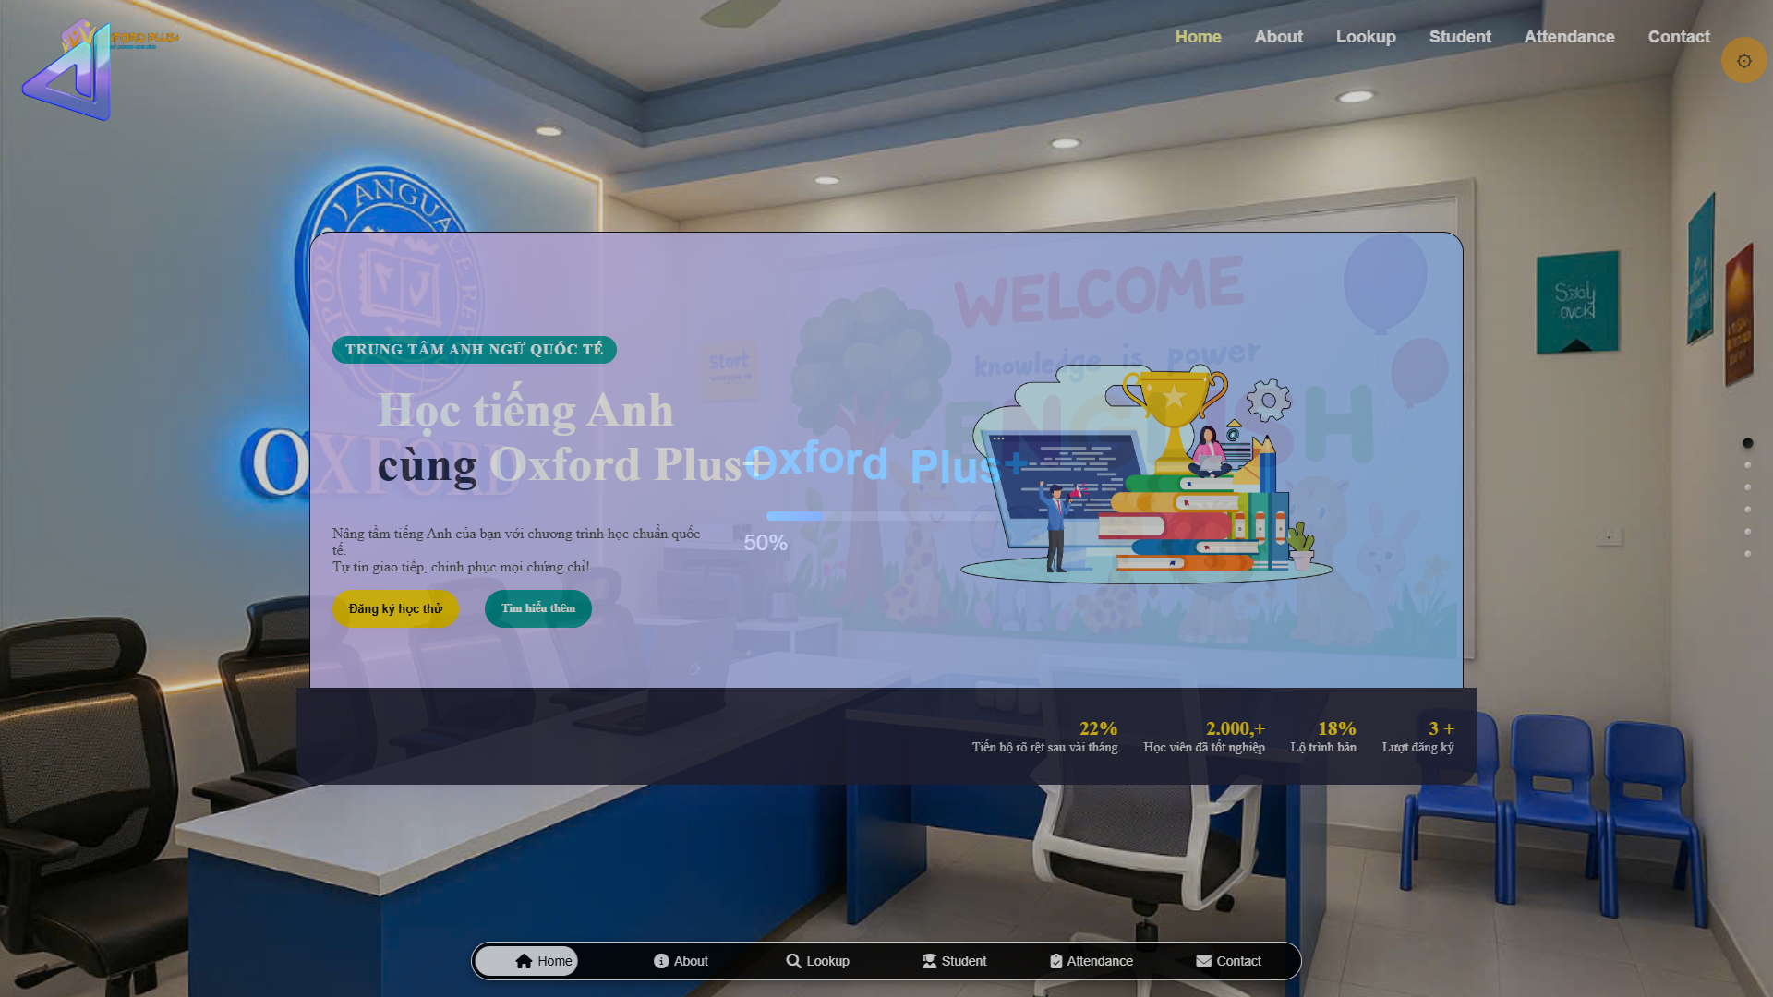Click the Lookup magnifier icon in bottom dock
Screen dimensions: 1773x997
pyautogui.click(x=793, y=961)
